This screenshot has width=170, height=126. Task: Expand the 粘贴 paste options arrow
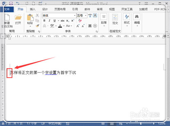pyautogui.click(x=30, y=26)
